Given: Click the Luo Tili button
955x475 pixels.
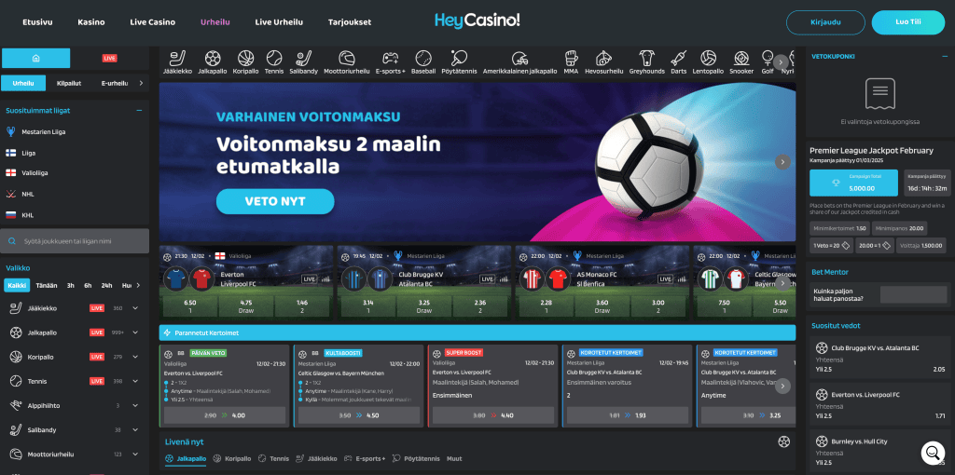Looking at the screenshot, I should pyautogui.click(x=908, y=22).
